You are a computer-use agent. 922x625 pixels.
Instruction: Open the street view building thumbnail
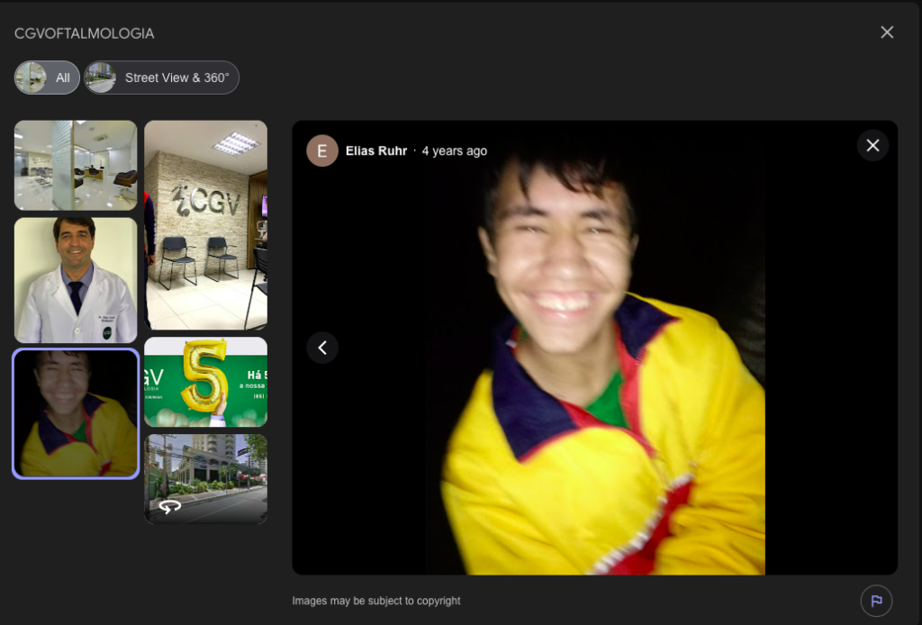point(206,478)
